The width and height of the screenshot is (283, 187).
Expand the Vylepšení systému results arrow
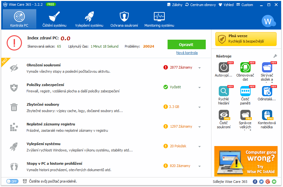point(199,146)
